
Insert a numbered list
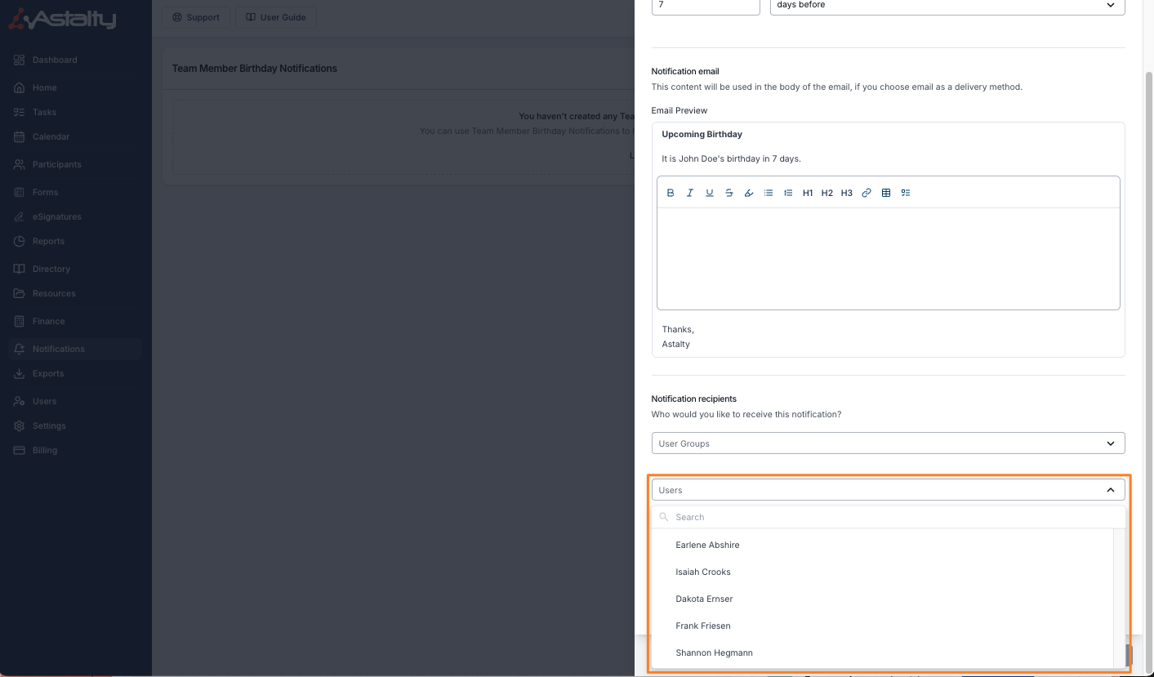788,193
